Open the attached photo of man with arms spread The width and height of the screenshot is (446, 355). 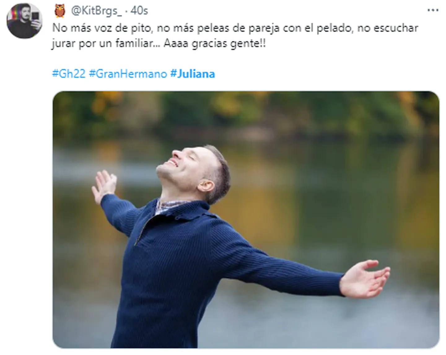pyautogui.click(x=246, y=220)
